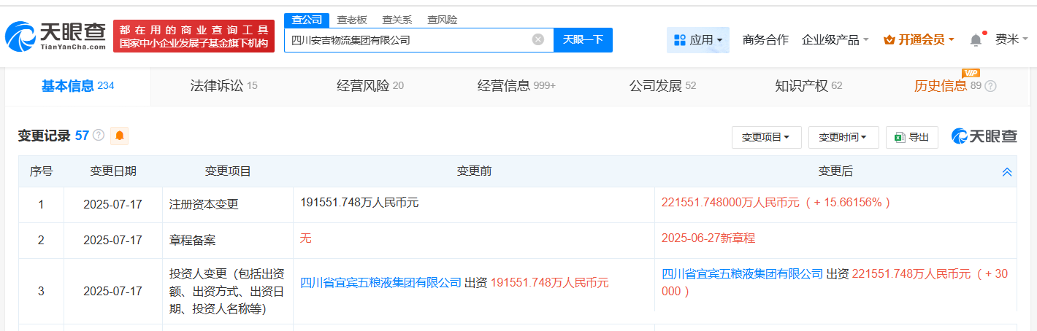This screenshot has width=1037, height=331.
Task: Open the 应用 dropdown
Action: point(698,40)
